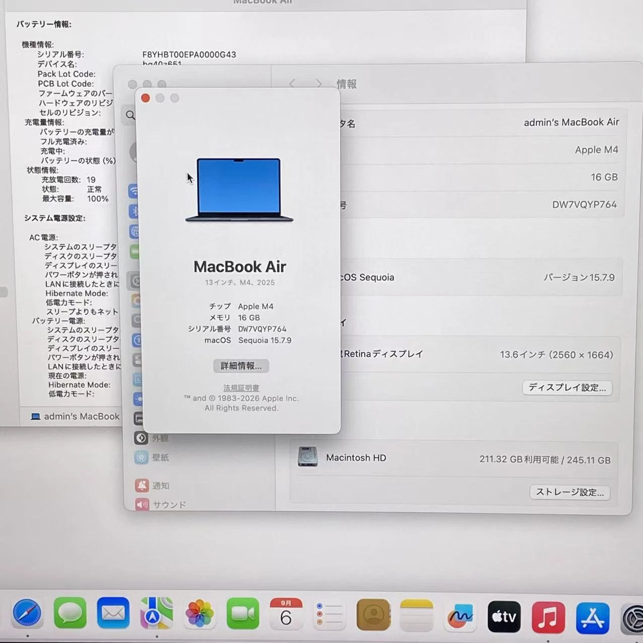
Task: Click ディスプレイ設定... button
Action: click(x=567, y=388)
